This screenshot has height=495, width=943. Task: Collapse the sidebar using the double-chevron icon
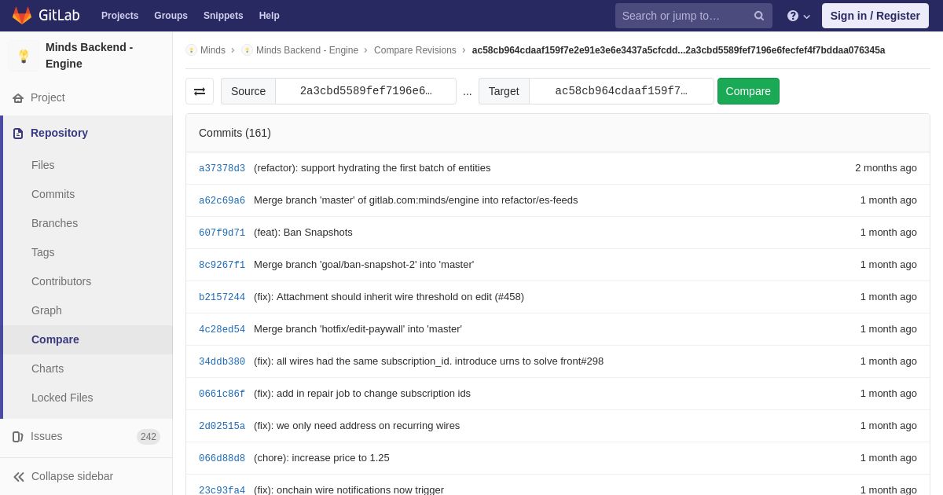tap(19, 477)
